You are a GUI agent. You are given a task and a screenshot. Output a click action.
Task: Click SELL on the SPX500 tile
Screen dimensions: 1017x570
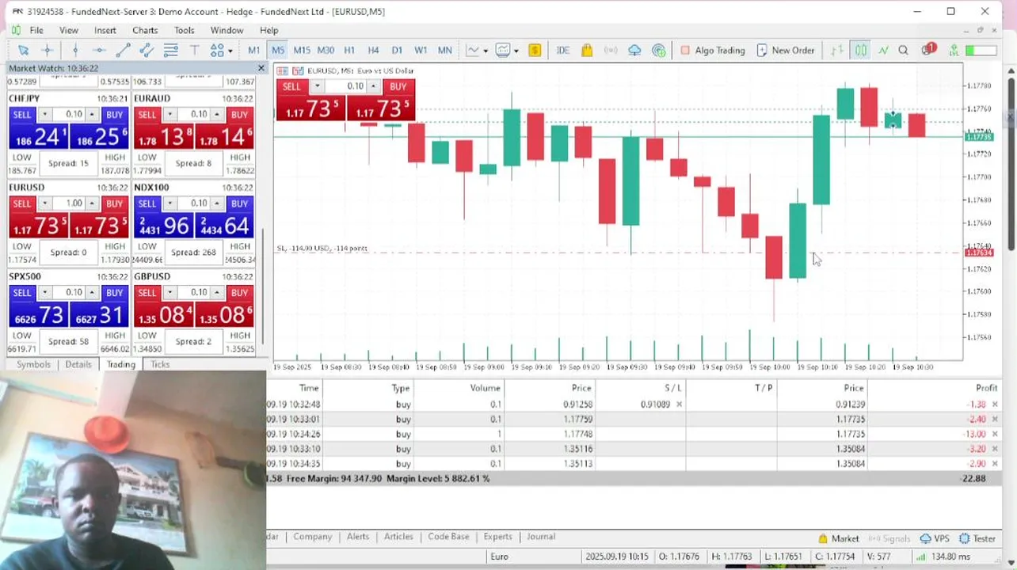[22, 292]
